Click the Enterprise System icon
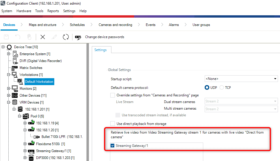The height and width of the screenshot is (161, 280). [x=15, y=54]
